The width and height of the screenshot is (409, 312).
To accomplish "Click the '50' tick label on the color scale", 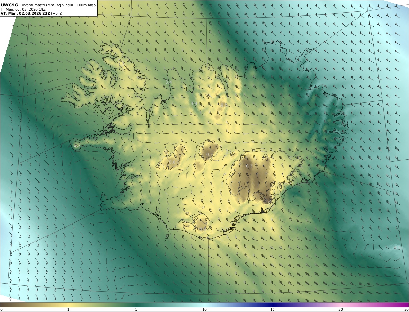I will click(x=406, y=309).
